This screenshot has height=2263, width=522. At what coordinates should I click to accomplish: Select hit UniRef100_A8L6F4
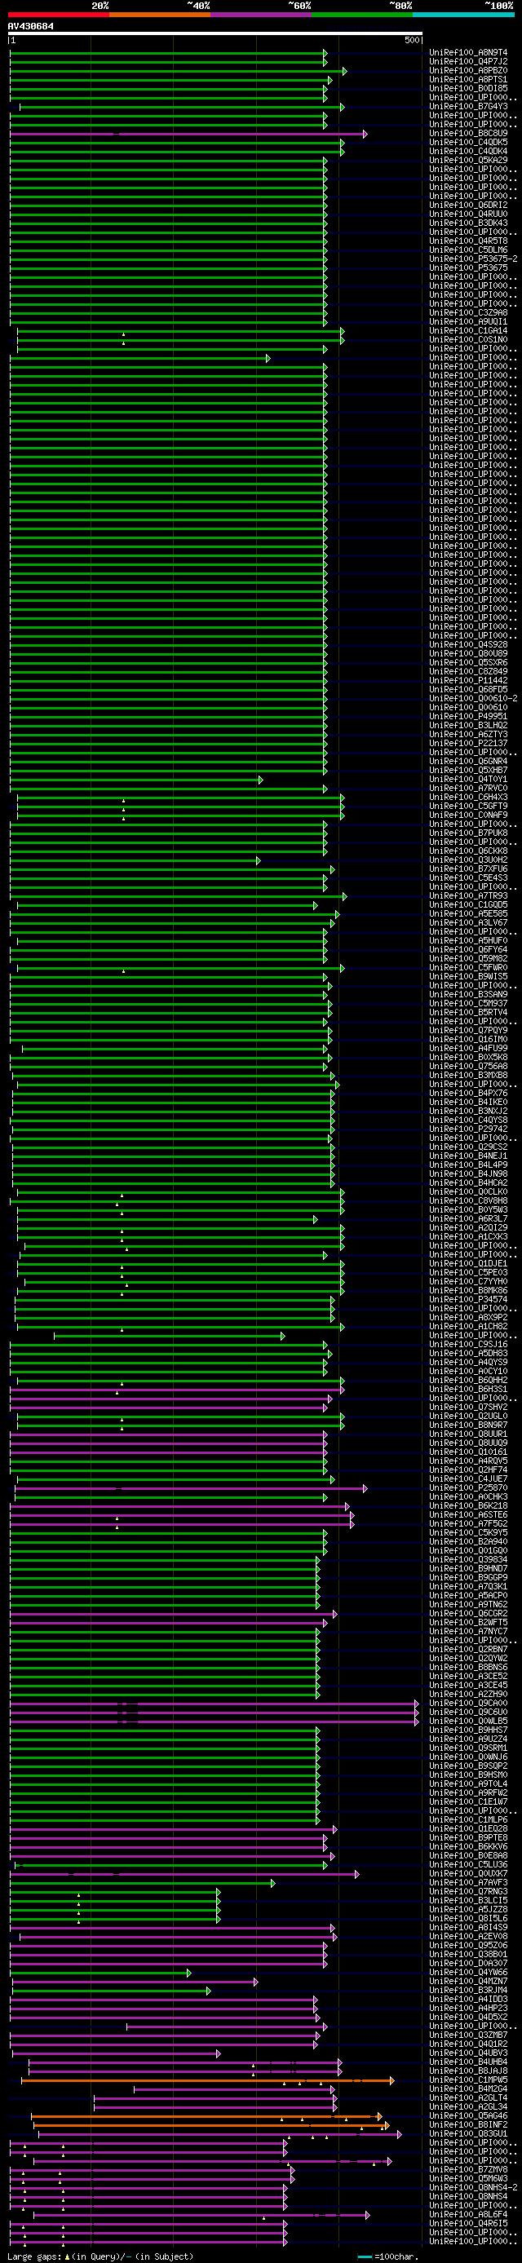(x=468, y=2215)
